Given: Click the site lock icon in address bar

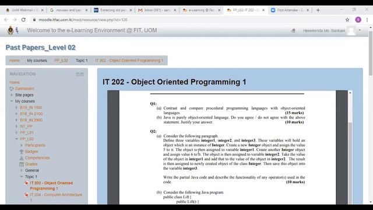Looking at the screenshot, I should [34, 20].
